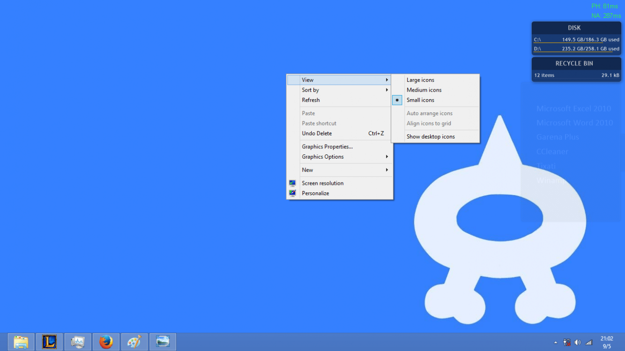Click the Personalize menu icon

click(x=292, y=193)
